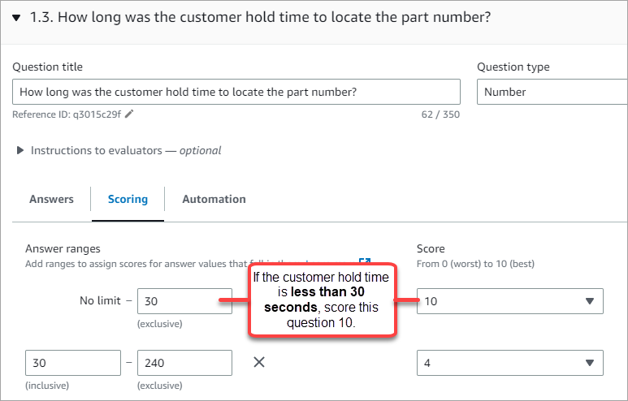Viewport: 628px width, 401px height.
Task: Edit the Reference ID with pencil icon
Action: (x=129, y=114)
